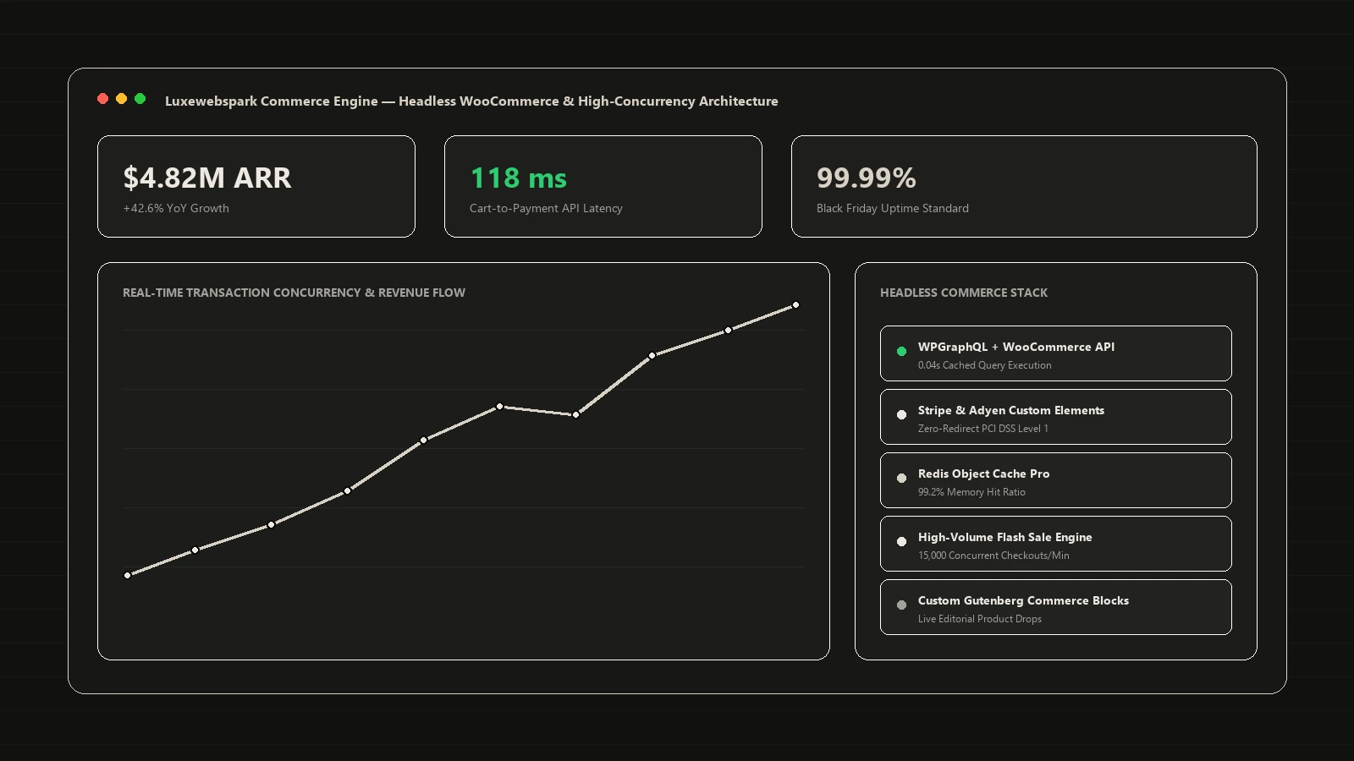Click '99.2% Memory Hit Ratio' text
The image size is (1354, 761).
(x=971, y=492)
